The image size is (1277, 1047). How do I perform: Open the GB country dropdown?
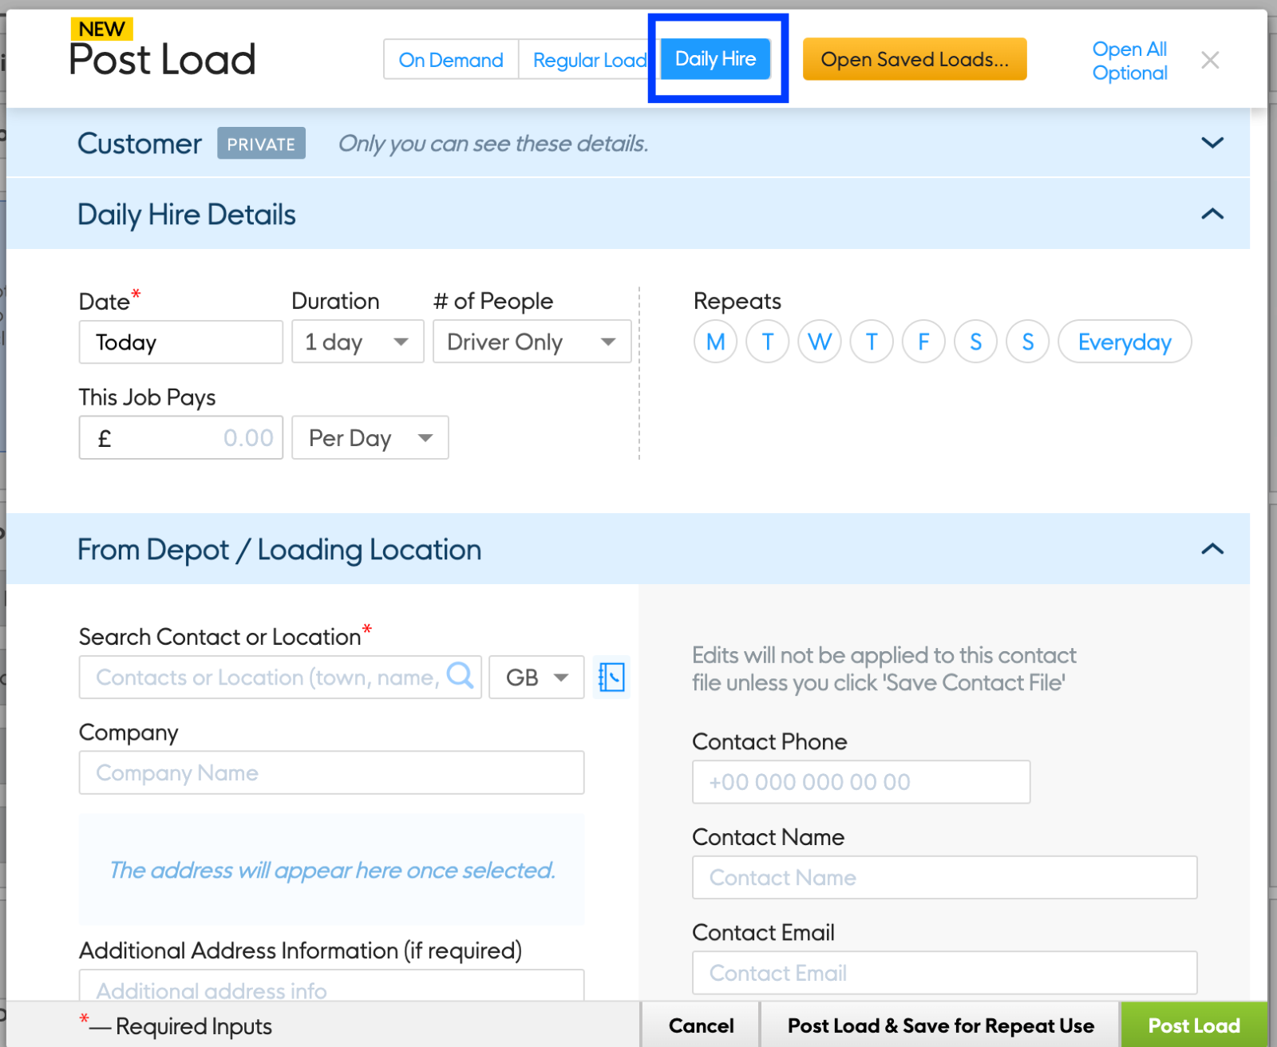coord(536,678)
